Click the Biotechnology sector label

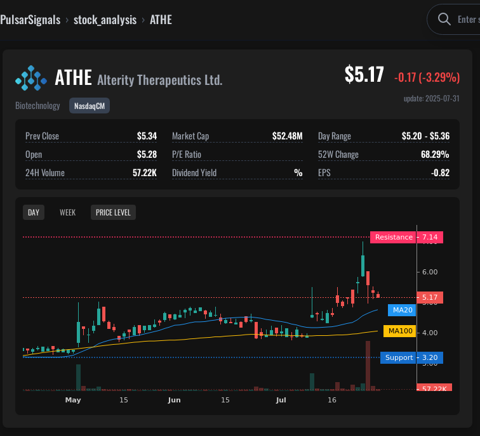pyautogui.click(x=37, y=106)
